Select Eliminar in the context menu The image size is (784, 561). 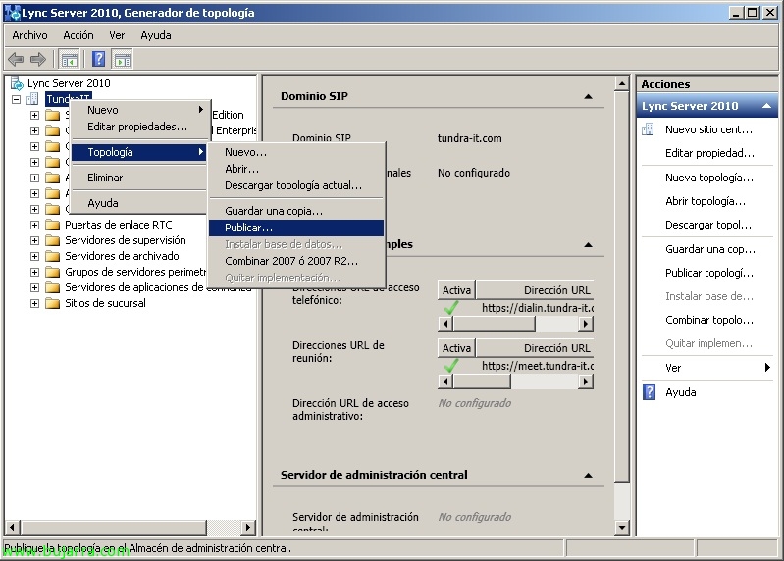point(139,178)
